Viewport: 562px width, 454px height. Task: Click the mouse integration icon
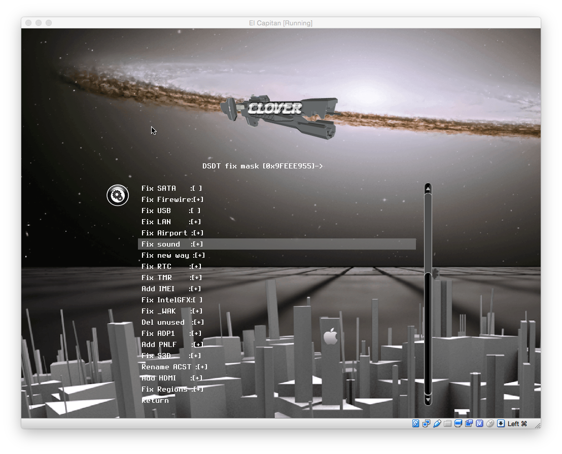click(x=490, y=424)
